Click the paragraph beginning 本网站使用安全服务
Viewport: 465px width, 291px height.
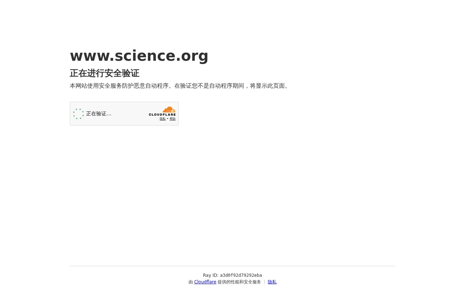pos(180,86)
